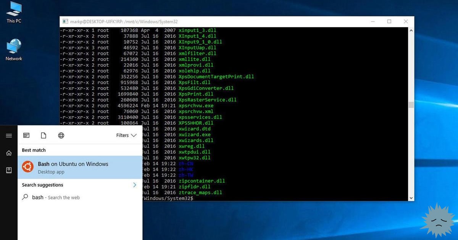Click the xolehlp.dll entry
The height and width of the screenshot is (240, 458).
pyautogui.click(x=195, y=71)
